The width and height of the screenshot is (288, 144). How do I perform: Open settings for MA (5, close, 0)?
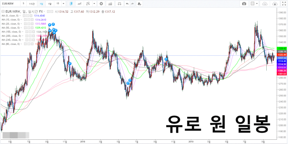[x=28, y=15]
